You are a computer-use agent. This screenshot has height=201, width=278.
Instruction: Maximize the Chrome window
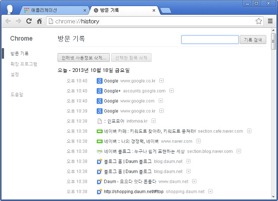(x=256, y=3)
